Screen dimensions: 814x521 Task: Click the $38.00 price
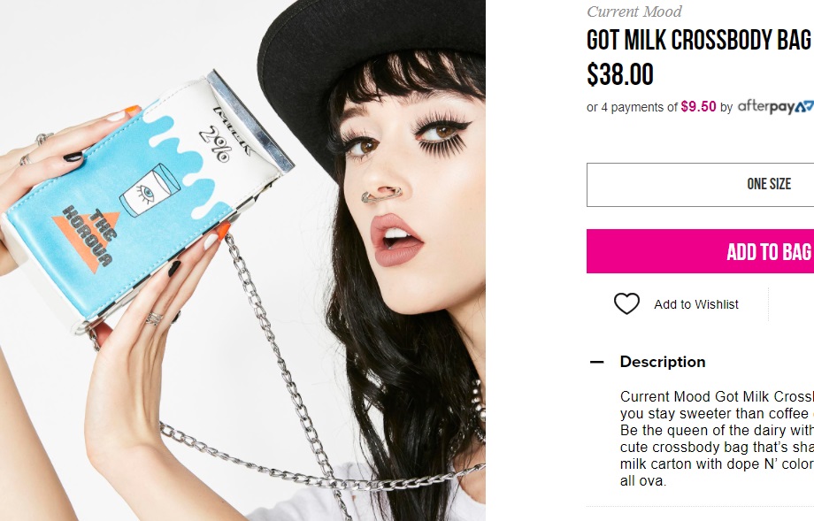pyautogui.click(x=620, y=74)
